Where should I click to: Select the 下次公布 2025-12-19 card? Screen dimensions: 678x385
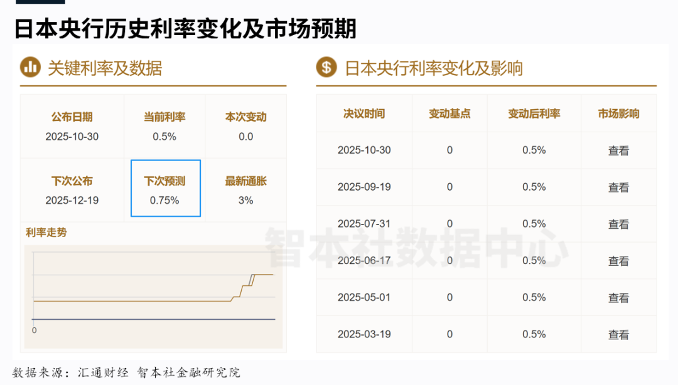72,190
